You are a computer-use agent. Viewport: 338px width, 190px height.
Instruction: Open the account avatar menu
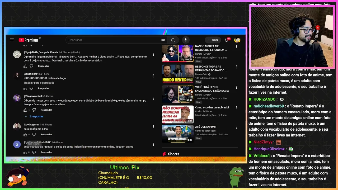click(237, 40)
